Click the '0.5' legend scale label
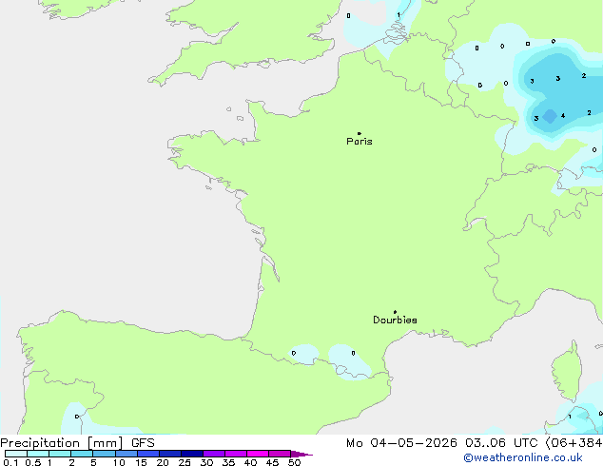Viewport: 603px width, 466px height. pyautogui.click(x=32, y=462)
